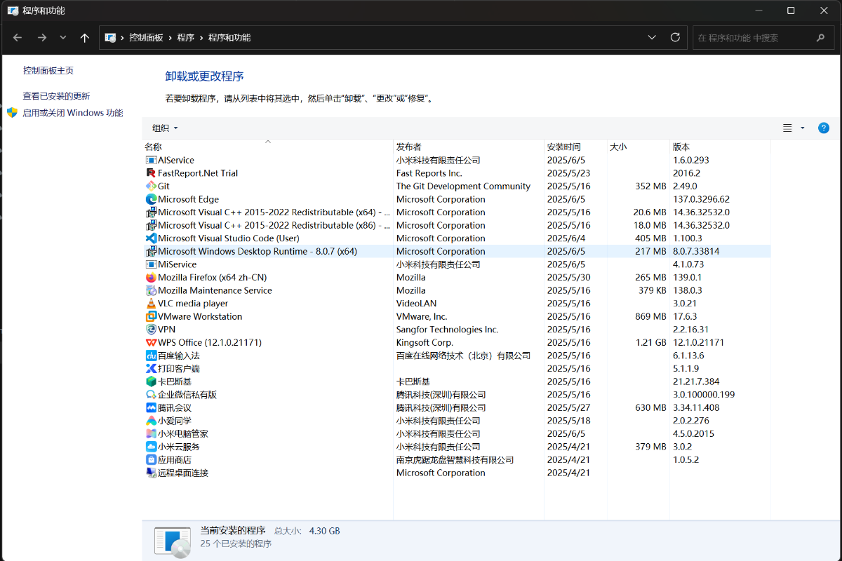
Task: Click the Firefox install date 2025/5/30
Action: tap(569, 278)
